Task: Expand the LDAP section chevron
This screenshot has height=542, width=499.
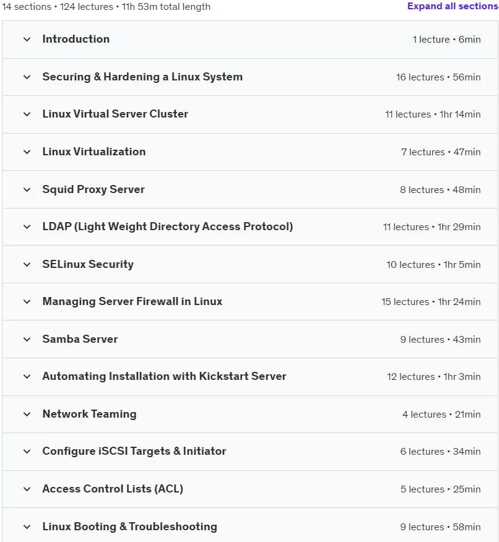Action: 27,227
